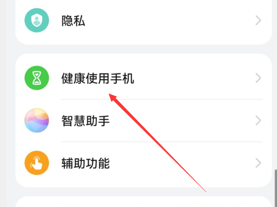Tap empty space in the 隐私 row
277x207 pixels.
[x=168, y=20]
